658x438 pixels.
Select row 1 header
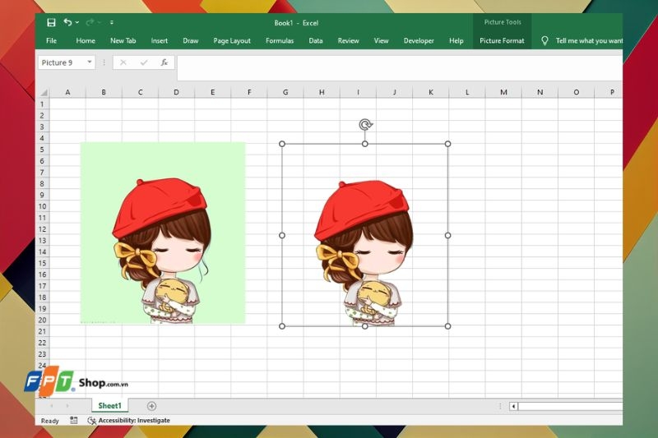(x=42, y=104)
